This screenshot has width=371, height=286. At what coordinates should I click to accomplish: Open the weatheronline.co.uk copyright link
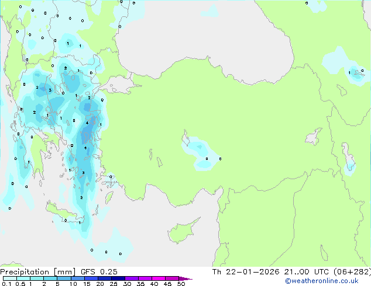pyautogui.click(x=322, y=281)
